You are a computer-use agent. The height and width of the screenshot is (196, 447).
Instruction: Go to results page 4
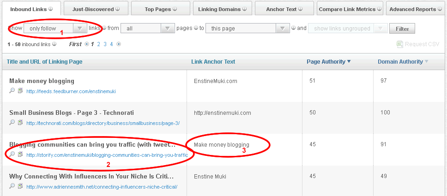(x=111, y=44)
